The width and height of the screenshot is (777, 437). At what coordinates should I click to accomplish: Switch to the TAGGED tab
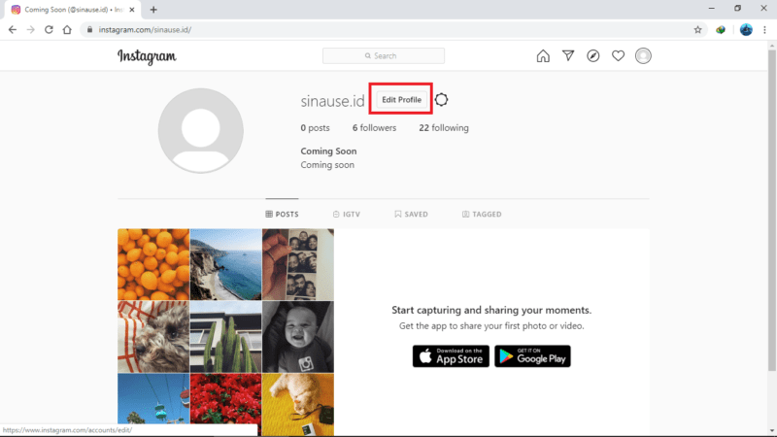(482, 214)
